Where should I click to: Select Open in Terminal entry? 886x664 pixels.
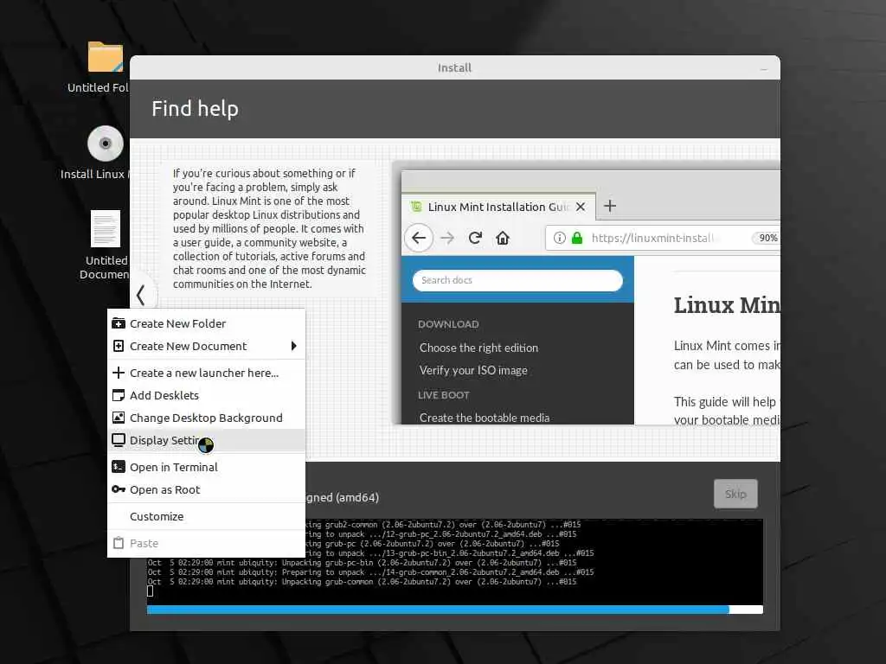tap(206, 467)
